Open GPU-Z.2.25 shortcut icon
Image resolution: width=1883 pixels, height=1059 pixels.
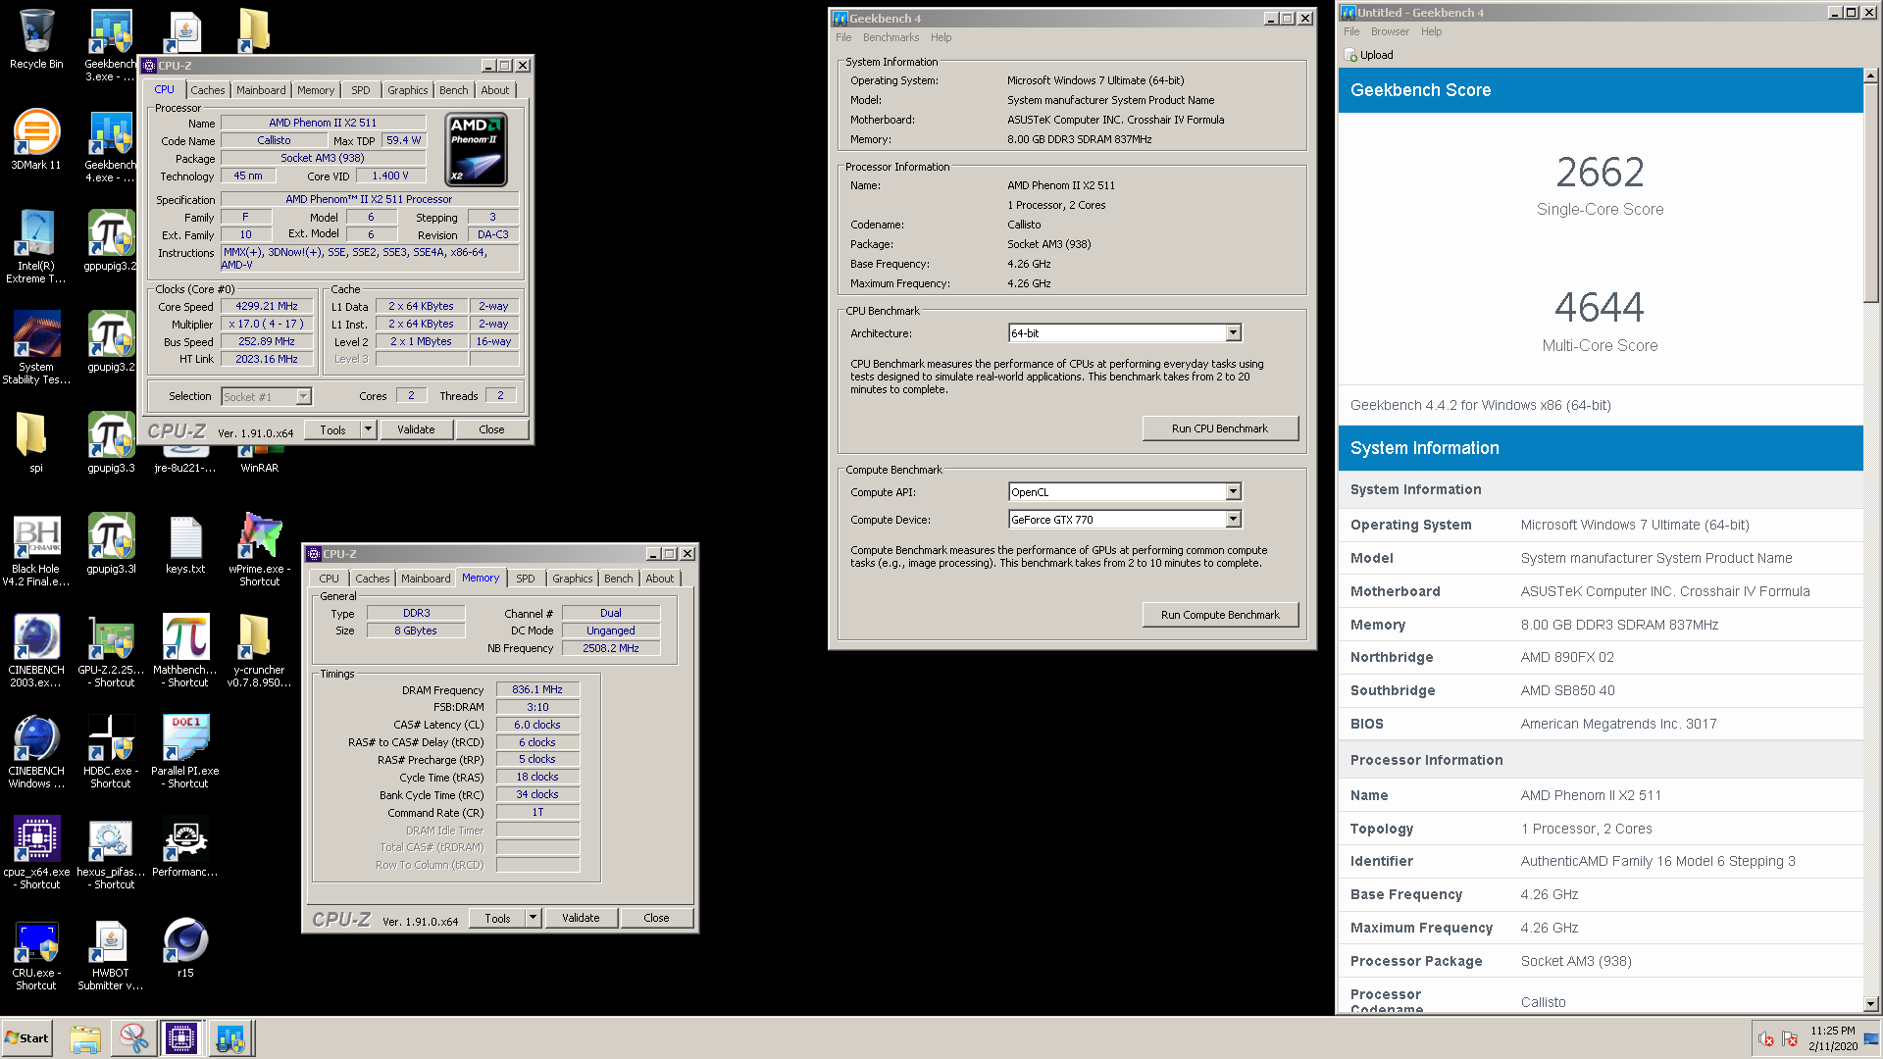[111, 651]
